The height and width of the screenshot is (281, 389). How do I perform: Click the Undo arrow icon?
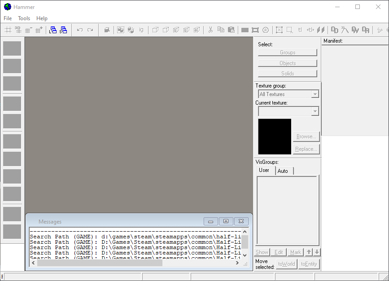(x=79, y=30)
